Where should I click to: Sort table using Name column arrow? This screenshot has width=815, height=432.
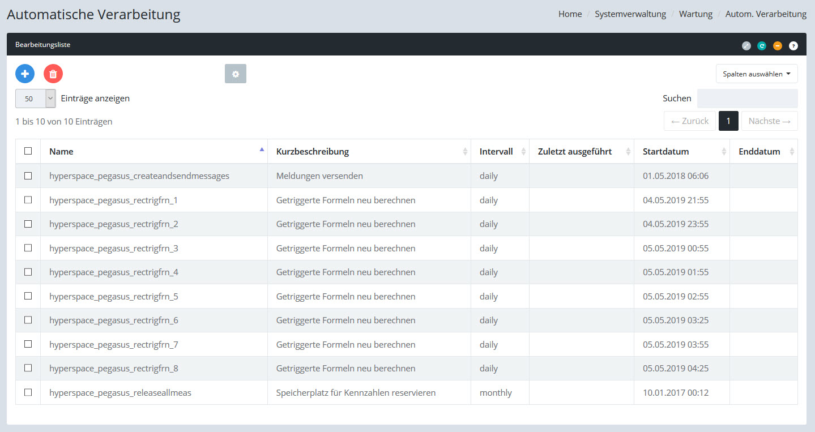click(x=261, y=150)
